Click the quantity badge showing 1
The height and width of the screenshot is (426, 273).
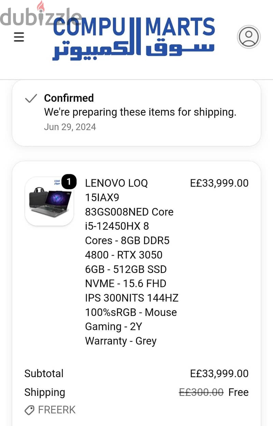[x=69, y=182]
